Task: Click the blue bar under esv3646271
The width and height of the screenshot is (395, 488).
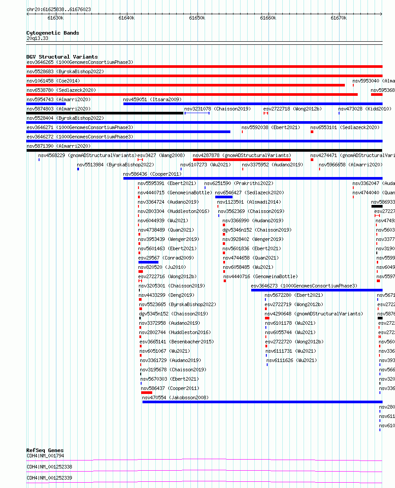Action: 128,132
